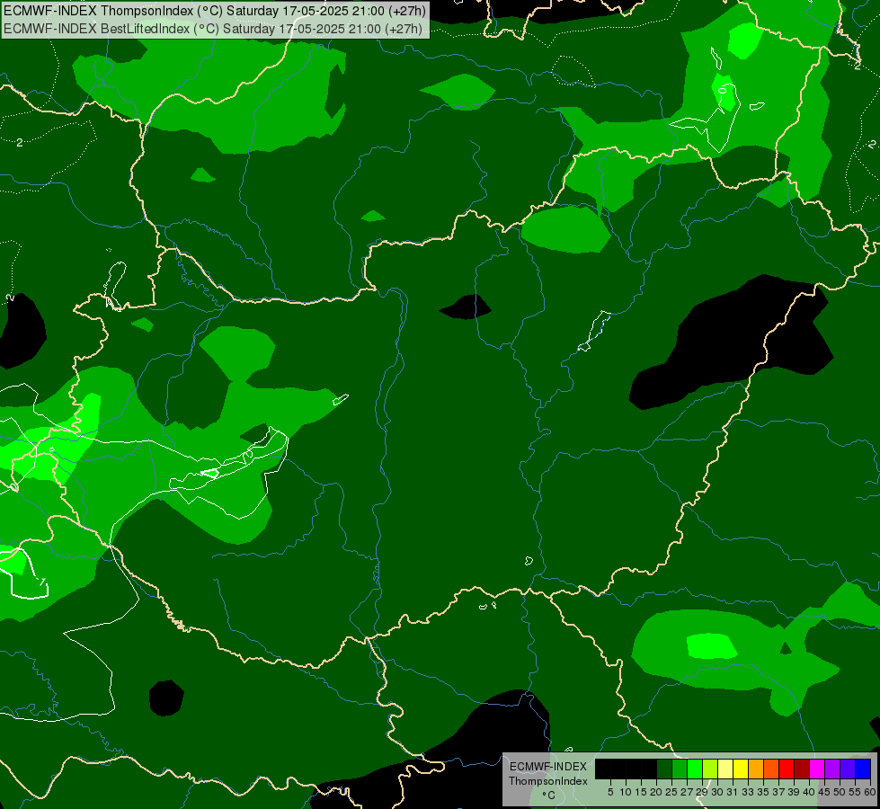Click legend tick value 35
The image size is (880, 809).
pyautogui.click(x=763, y=792)
